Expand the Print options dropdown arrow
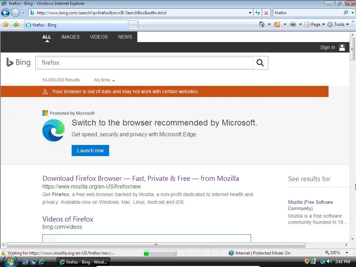 pos(300,24)
